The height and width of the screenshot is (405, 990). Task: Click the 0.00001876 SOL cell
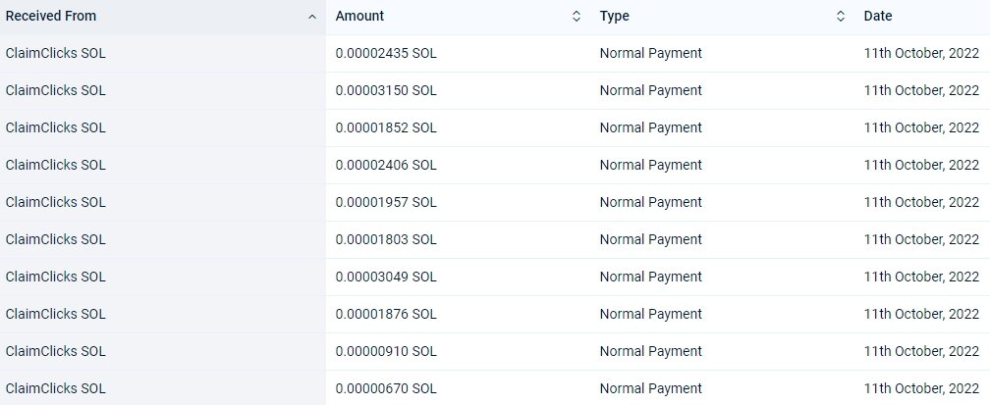pyautogui.click(x=386, y=314)
